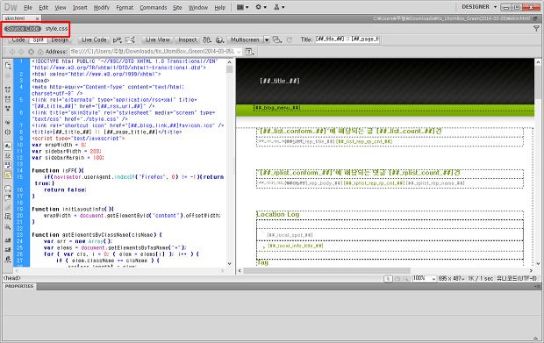Click the Split view button
544x343 pixels.
click(38, 39)
